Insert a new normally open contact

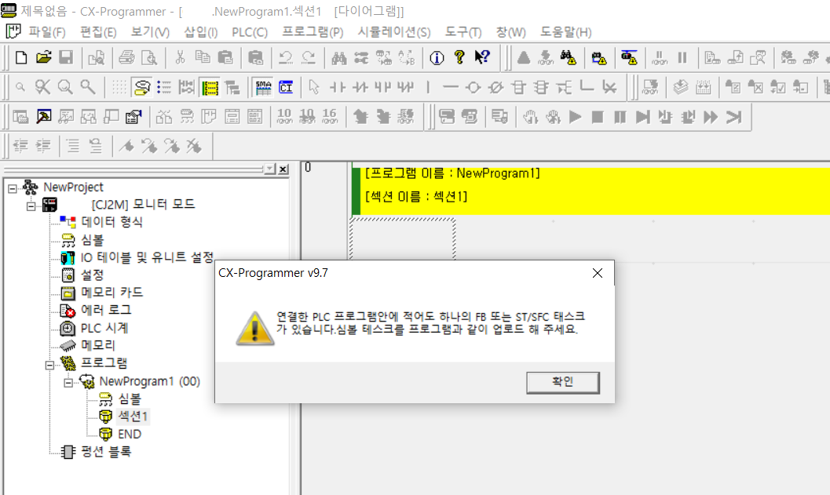[x=337, y=87]
